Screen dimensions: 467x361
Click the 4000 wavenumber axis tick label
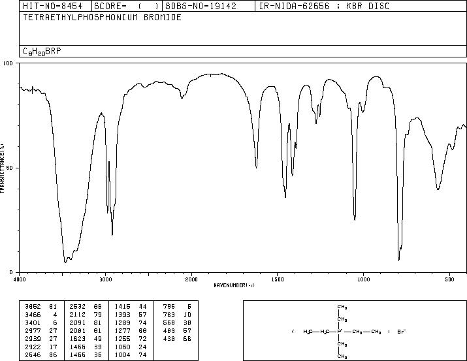point(20,279)
